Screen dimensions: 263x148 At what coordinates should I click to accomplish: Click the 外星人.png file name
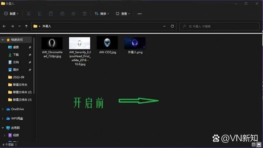tap(135, 52)
